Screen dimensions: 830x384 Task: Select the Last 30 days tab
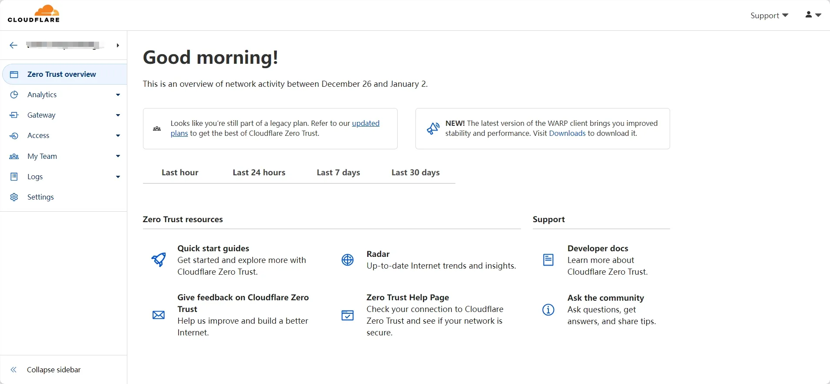[x=415, y=172]
